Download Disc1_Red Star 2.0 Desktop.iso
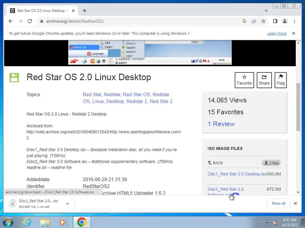Screen dimensions: 305x228 (237, 174)
